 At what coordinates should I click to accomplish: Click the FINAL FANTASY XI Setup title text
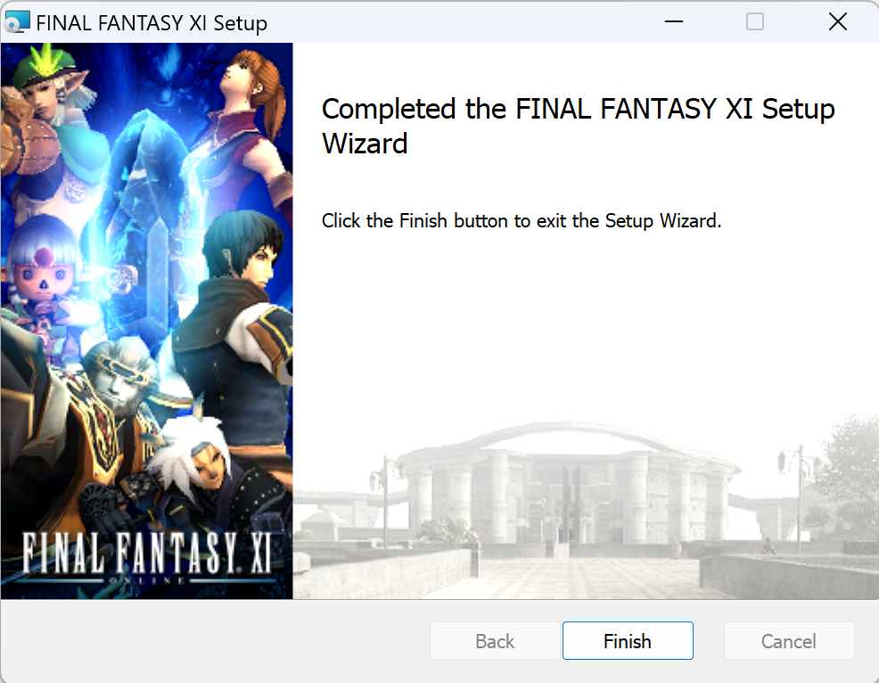click(x=152, y=23)
